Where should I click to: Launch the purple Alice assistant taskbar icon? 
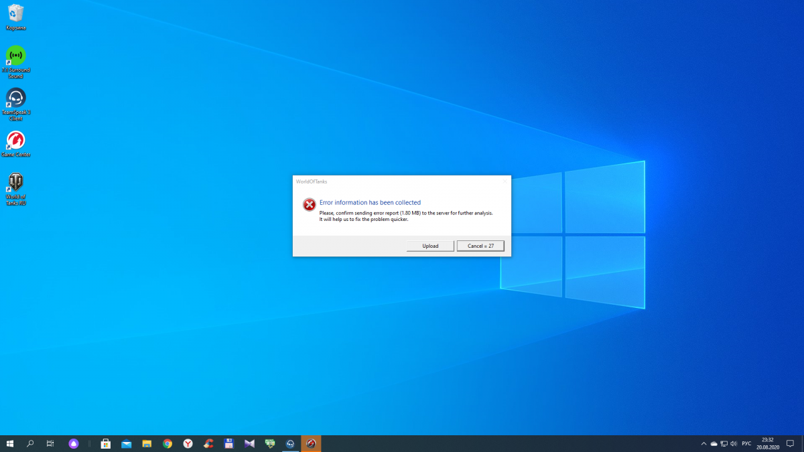click(x=74, y=443)
